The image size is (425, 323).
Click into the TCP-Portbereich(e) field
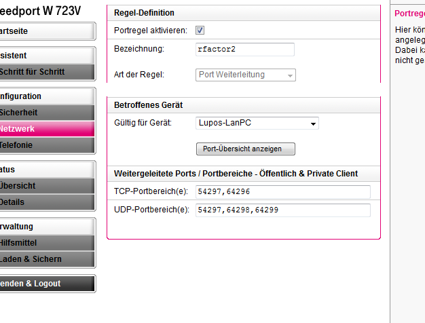pyautogui.click(x=282, y=192)
